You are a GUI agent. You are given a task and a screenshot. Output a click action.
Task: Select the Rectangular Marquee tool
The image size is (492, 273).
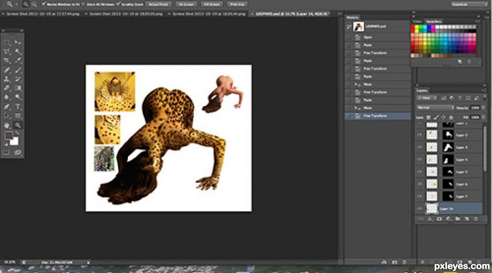point(7,42)
